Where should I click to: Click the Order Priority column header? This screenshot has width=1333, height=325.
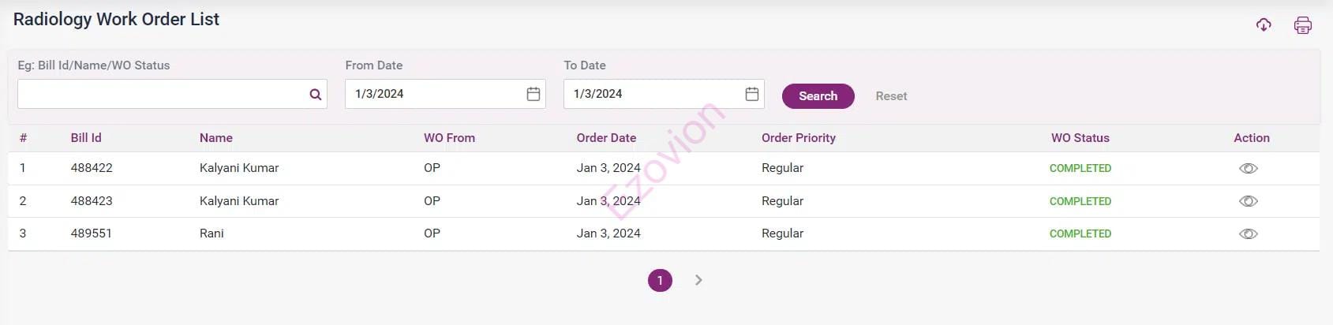(798, 138)
